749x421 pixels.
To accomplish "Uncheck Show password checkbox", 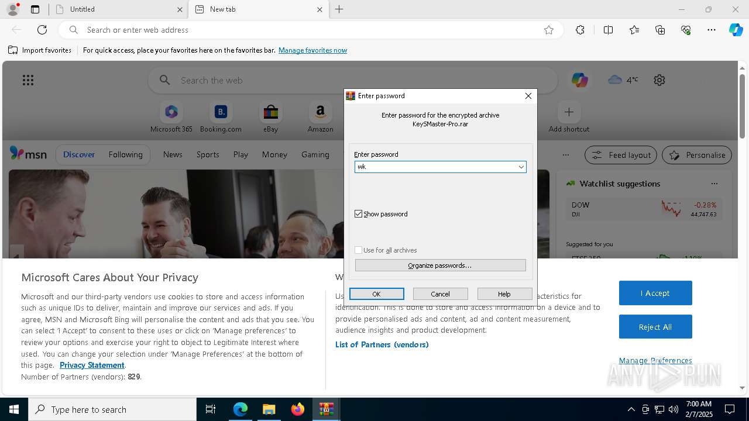I will [x=359, y=214].
